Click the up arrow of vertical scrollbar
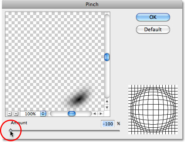Image resolution: width=185 pixels, height=142 pixels. pyautogui.click(x=107, y=101)
